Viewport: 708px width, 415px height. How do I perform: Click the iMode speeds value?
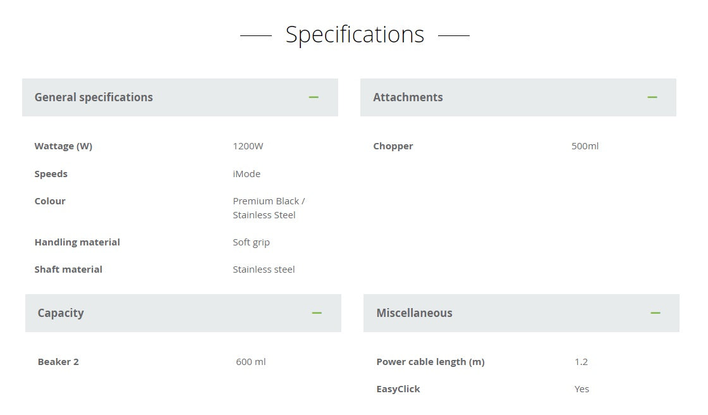coord(247,174)
